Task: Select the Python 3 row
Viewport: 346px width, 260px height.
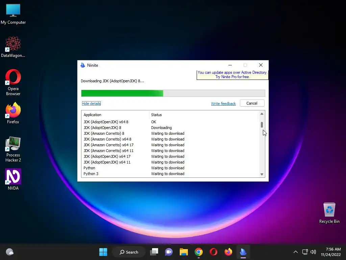Action: point(170,174)
